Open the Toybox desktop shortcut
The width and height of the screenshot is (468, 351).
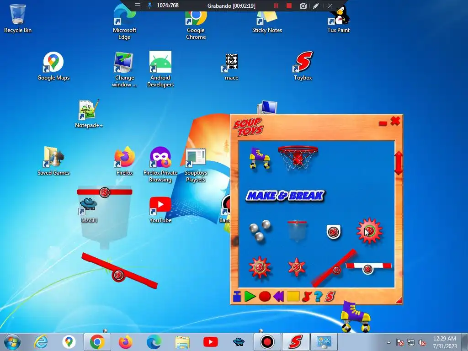point(303,66)
